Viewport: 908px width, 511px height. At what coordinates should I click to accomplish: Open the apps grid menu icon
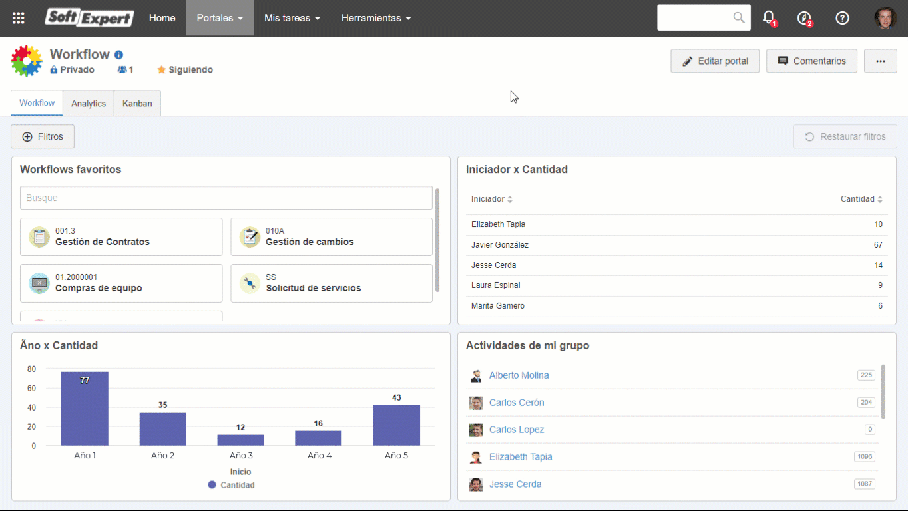pos(19,18)
